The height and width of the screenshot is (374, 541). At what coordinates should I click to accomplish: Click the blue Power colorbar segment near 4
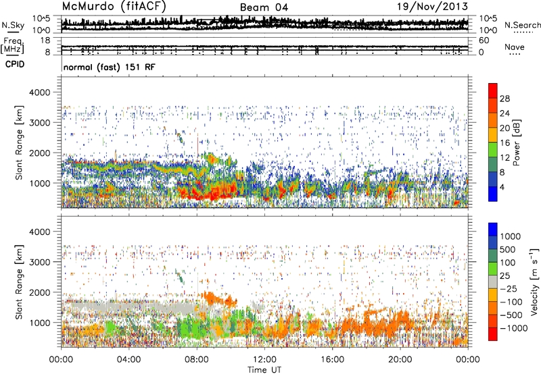point(493,194)
